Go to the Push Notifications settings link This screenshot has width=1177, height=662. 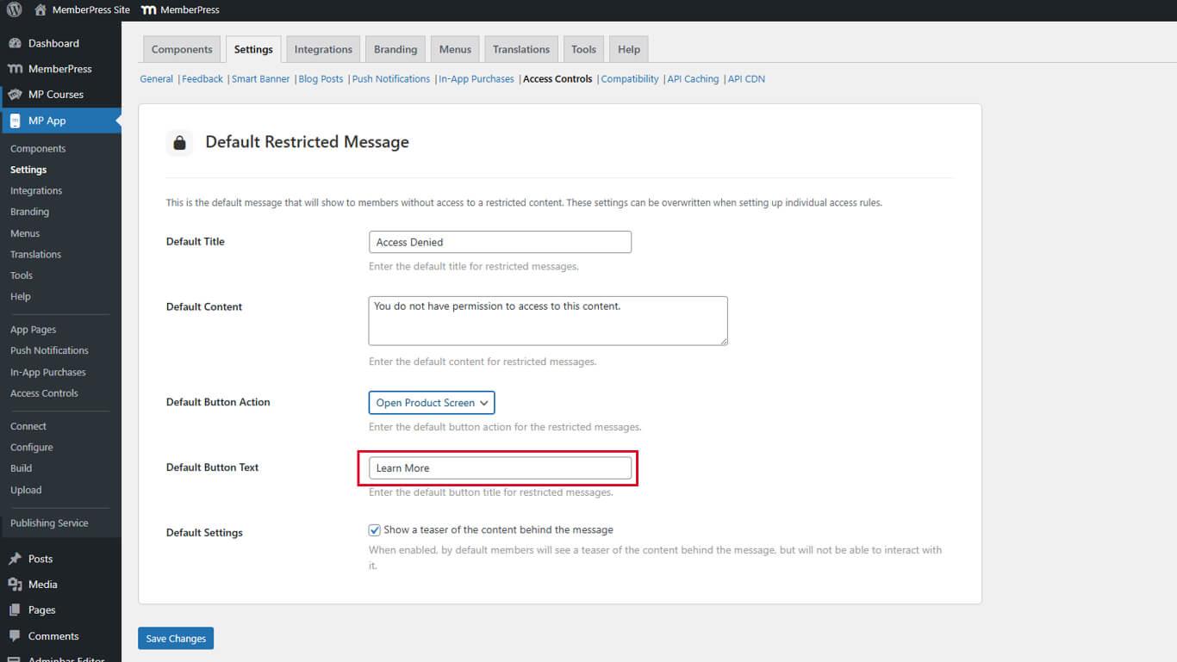tap(390, 79)
